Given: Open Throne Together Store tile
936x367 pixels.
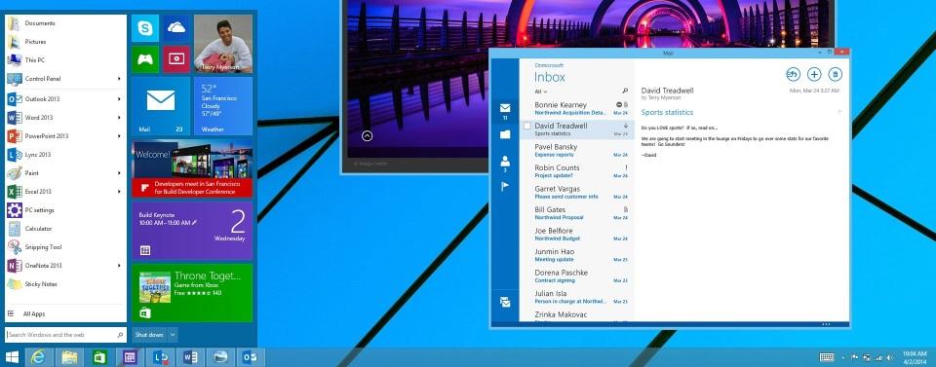Looking at the screenshot, I should pyautogui.click(x=192, y=292).
